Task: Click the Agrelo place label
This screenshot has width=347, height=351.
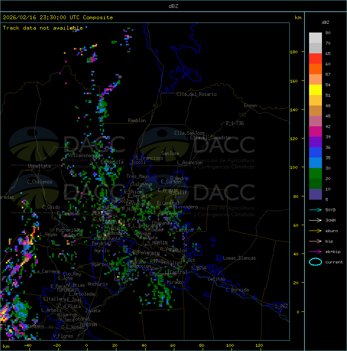Action: [102, 251]
